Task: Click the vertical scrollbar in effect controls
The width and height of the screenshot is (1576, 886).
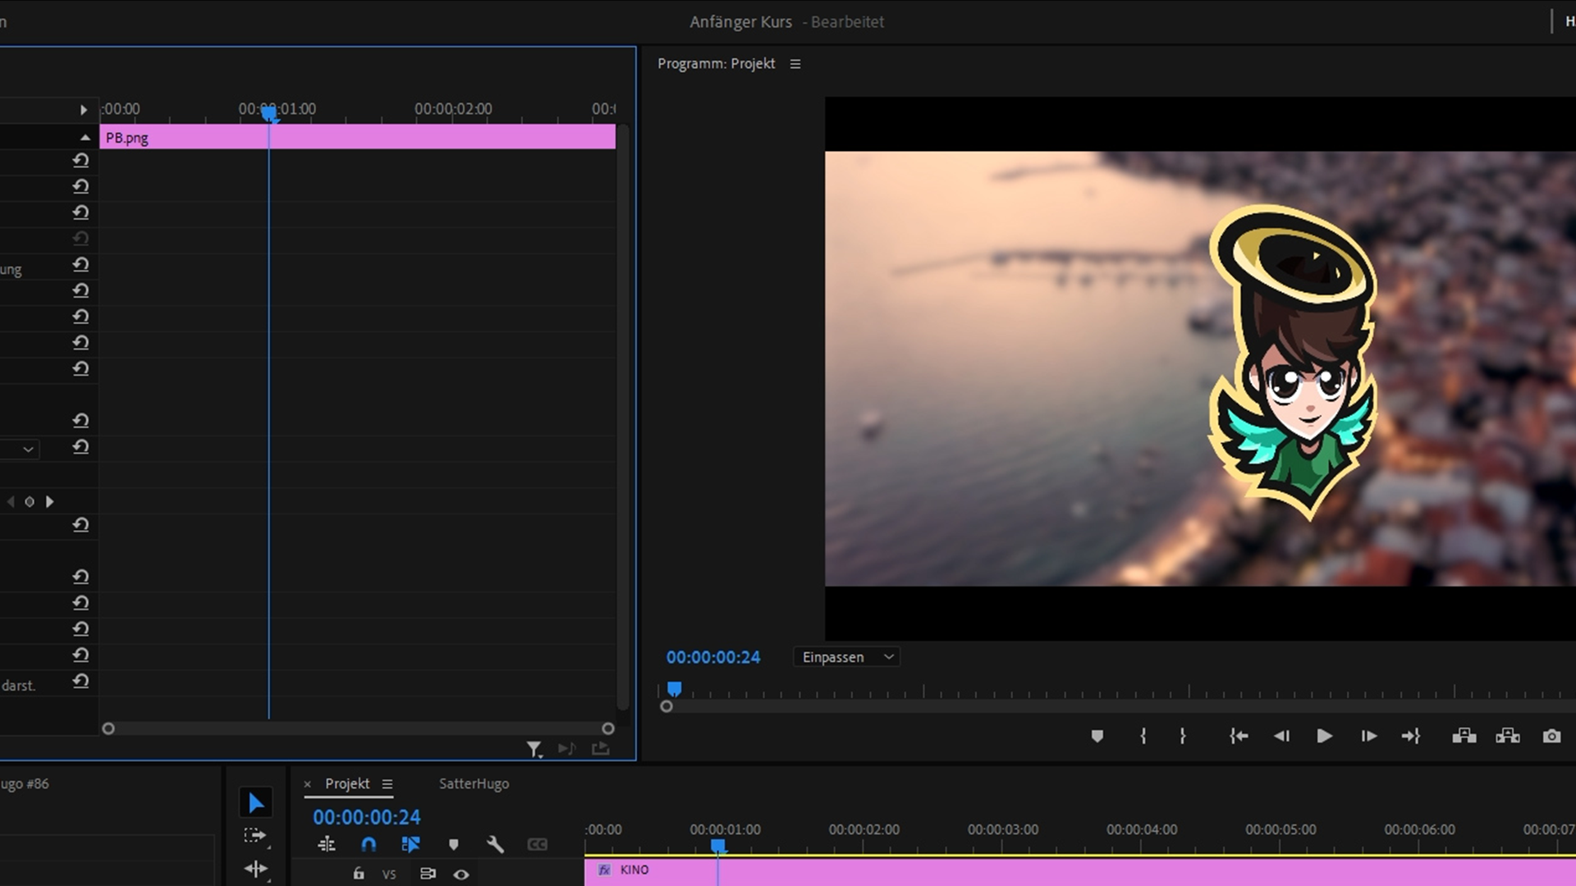Action: point(622,417)
